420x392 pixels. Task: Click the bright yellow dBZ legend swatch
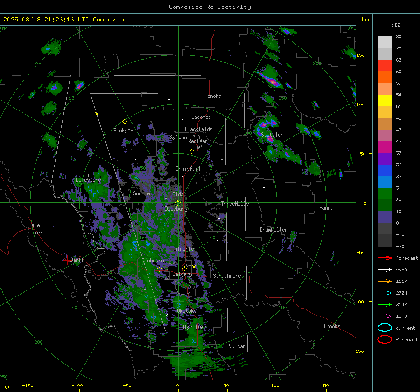click(x=385, y=101)
